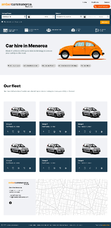111x228 pixels.
Task: Click the return location pin icon
Action: pos(81,17)
